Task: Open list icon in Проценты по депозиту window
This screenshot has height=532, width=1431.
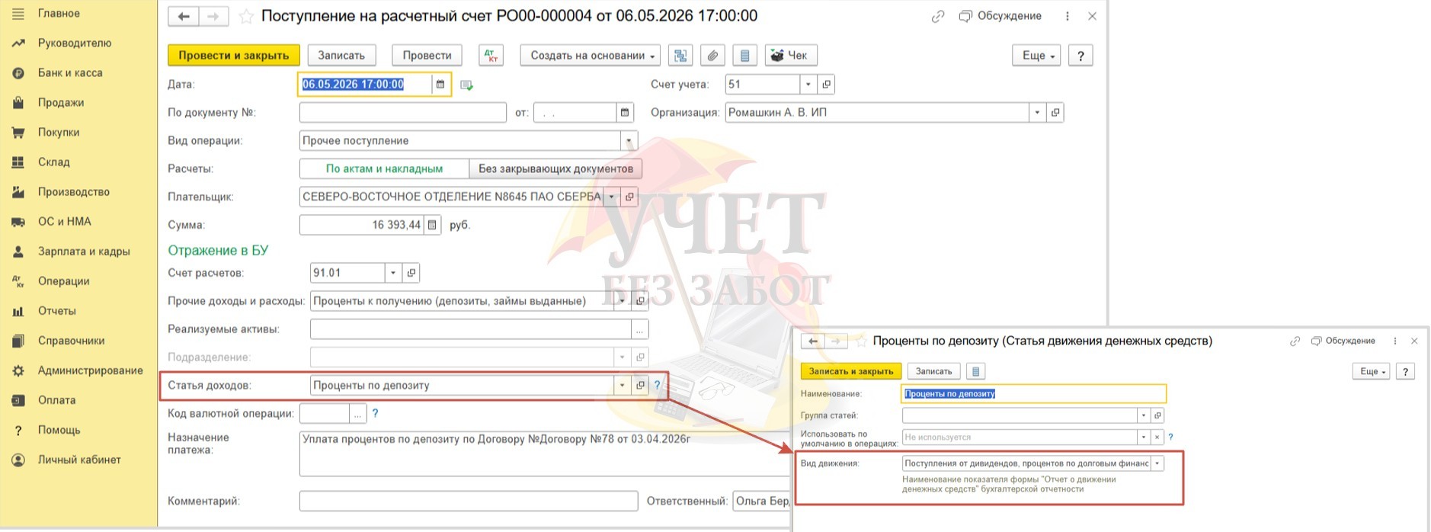Action: click(975, 371)
